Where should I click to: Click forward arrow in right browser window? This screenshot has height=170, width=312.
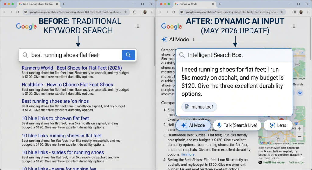tap(167, 12)
